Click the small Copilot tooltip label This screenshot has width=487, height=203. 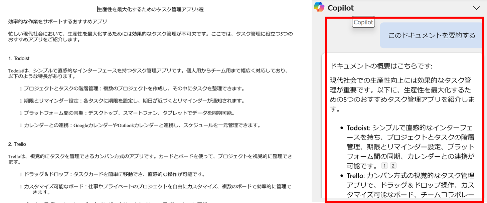[x=363, y=22]
